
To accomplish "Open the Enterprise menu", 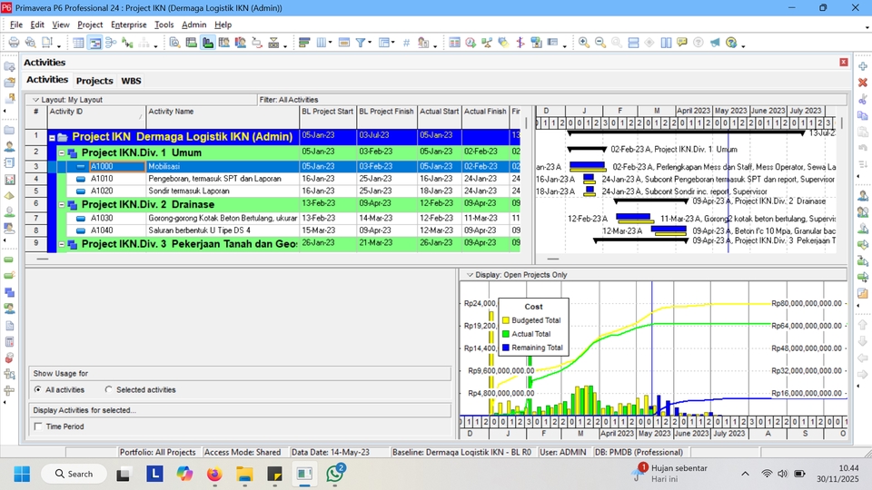I will click(128, 24).
